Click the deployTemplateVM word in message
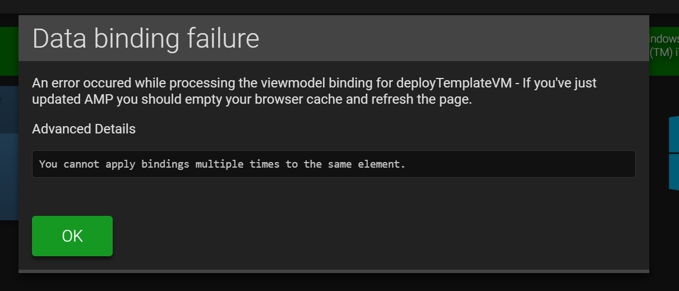The width and height of the screenshot is (679, 291). tap(454, 84)
